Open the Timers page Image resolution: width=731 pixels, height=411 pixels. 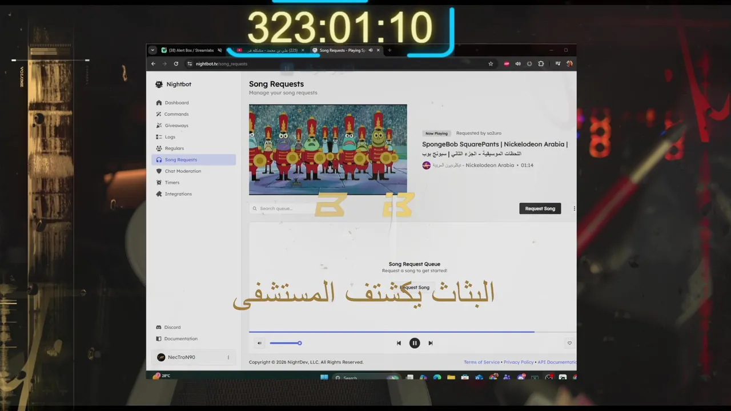click(193, 183)
